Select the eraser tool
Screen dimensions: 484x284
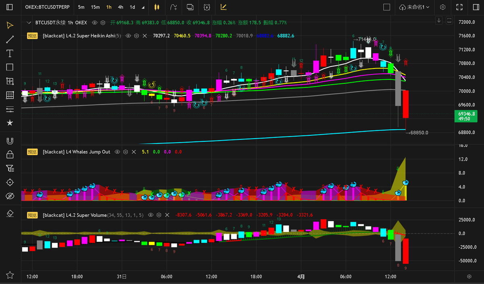[x=10, y=213]
